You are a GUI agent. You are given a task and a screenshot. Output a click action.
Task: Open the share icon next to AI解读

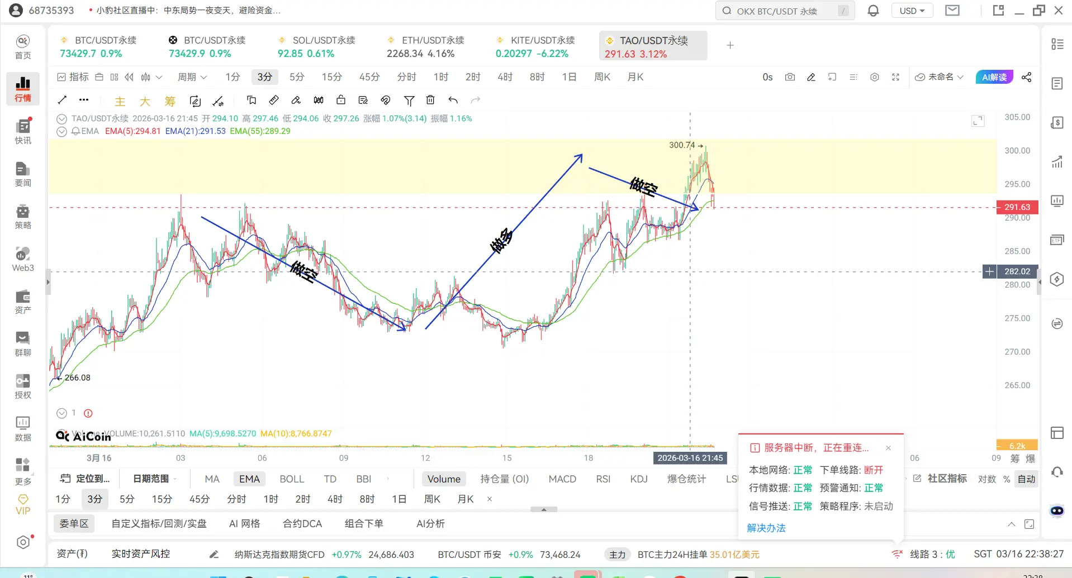1026,77
